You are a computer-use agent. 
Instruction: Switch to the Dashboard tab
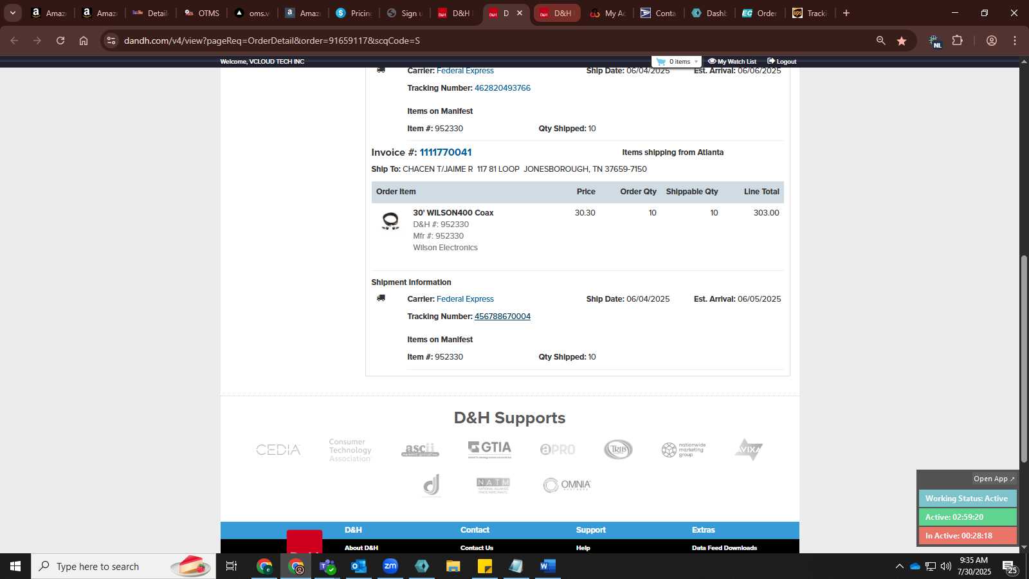click(x=709, y=13)
